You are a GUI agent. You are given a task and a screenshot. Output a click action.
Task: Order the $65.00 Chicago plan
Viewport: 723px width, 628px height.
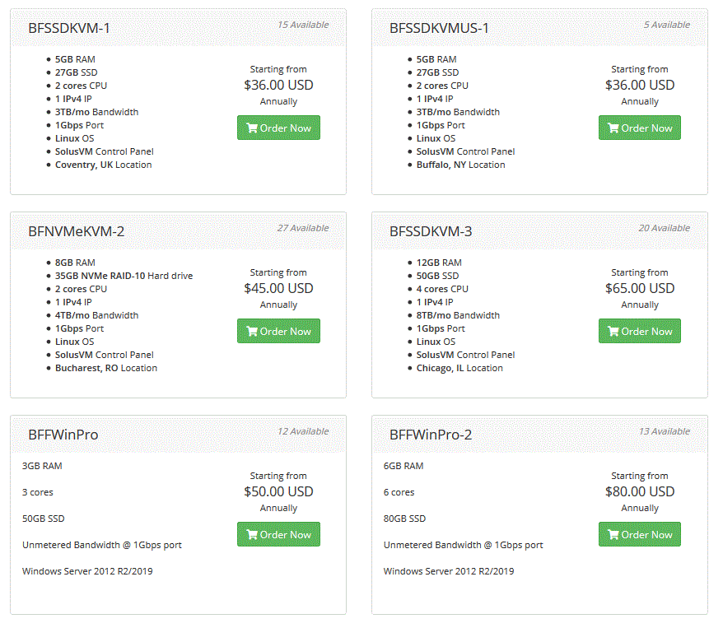pos(640,331)
